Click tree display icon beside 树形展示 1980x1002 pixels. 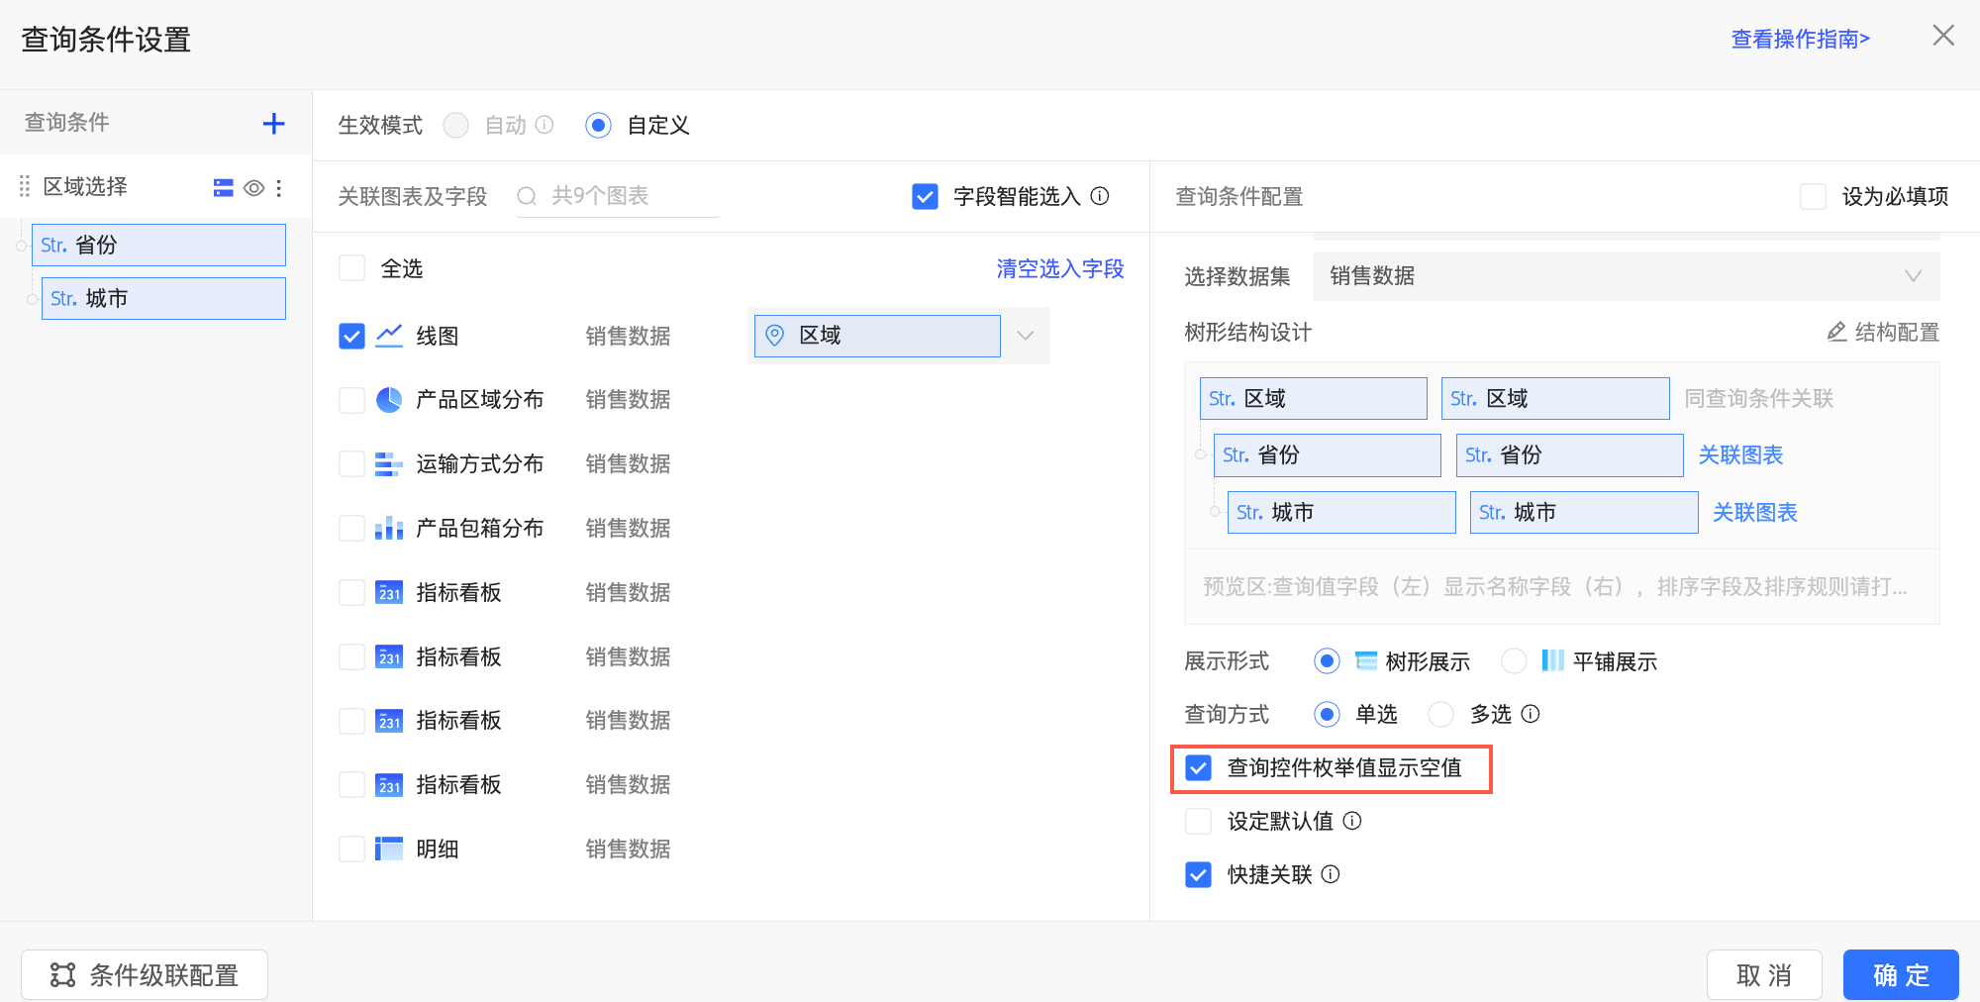tap(1366, 661)
